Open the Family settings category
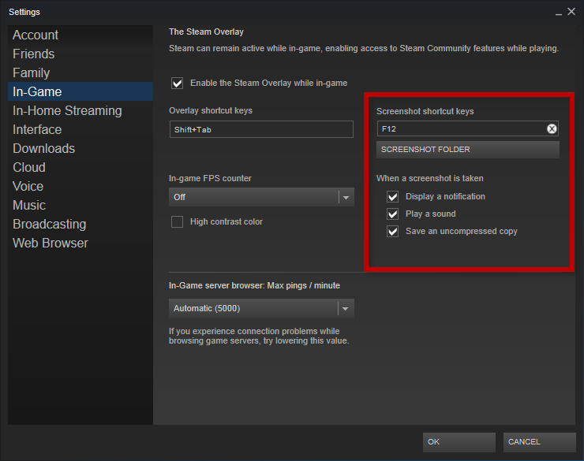584x461 pixels. coord(80,72)
